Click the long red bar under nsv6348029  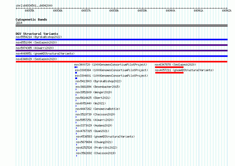[x=121, y=62]
